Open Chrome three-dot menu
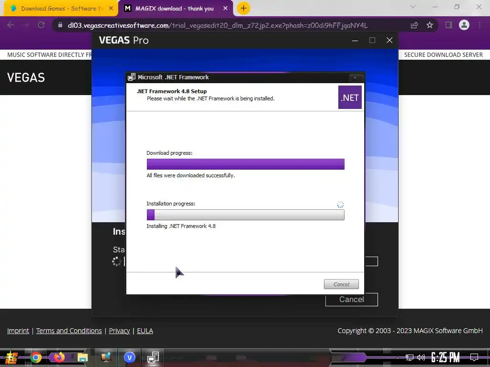This screenshot has width=490, height=367. click(x=479, y=25)
